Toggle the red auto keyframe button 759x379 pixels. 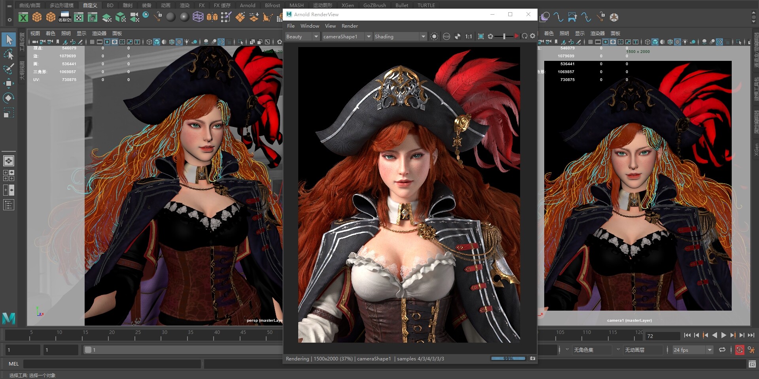pos(739,350)
